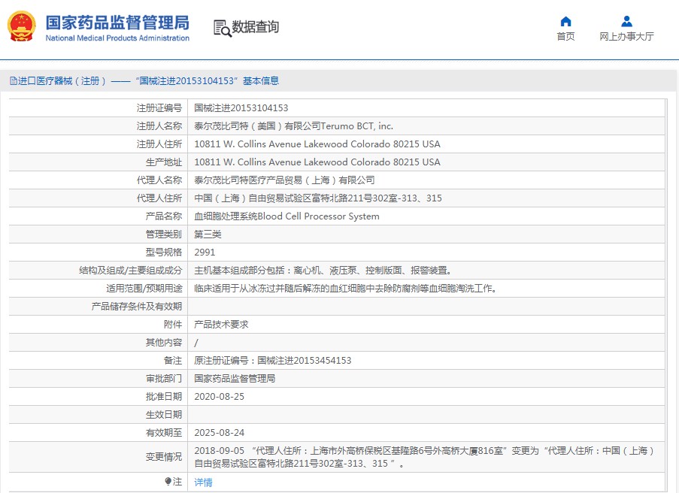Open 网上办事大厅 user icon
Viewport: 679px width, 493px height.
[626, 21]
